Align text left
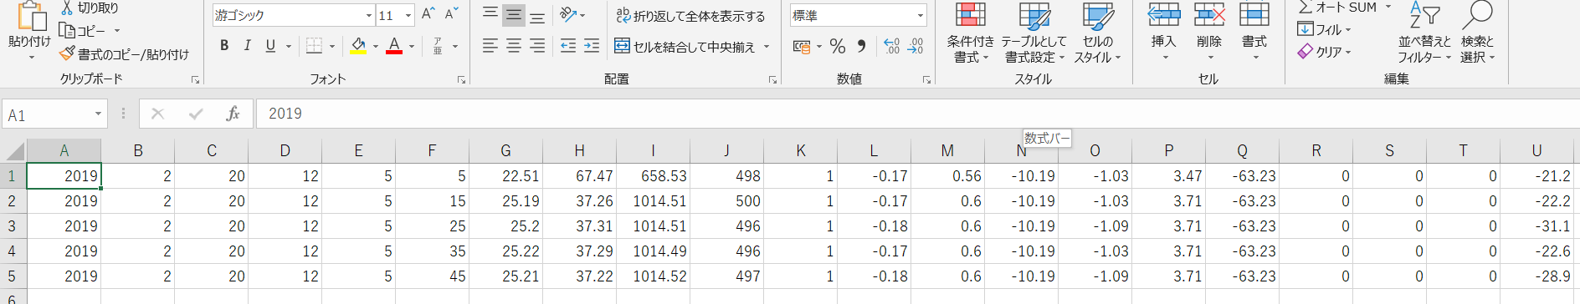The height and width of the screenshot is (304, 1580). point(490,46)
